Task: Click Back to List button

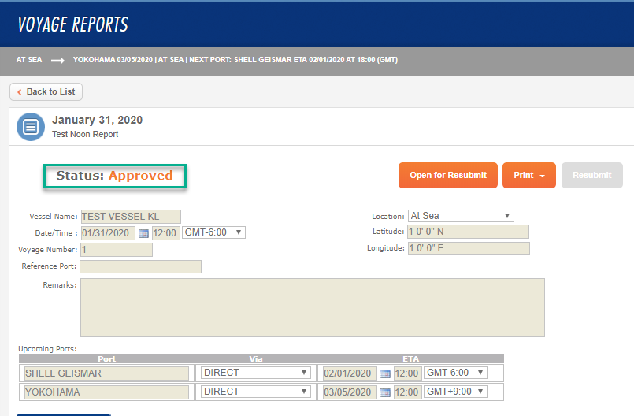Action: point(46,91)
